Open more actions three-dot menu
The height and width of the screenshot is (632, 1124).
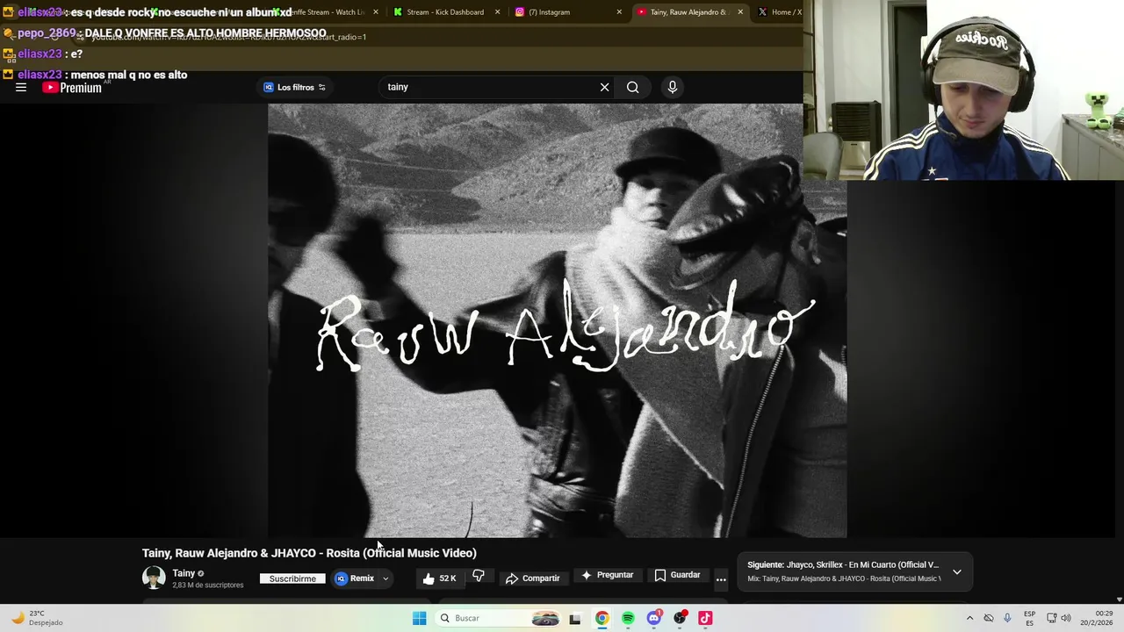click(x=721, y=578)
